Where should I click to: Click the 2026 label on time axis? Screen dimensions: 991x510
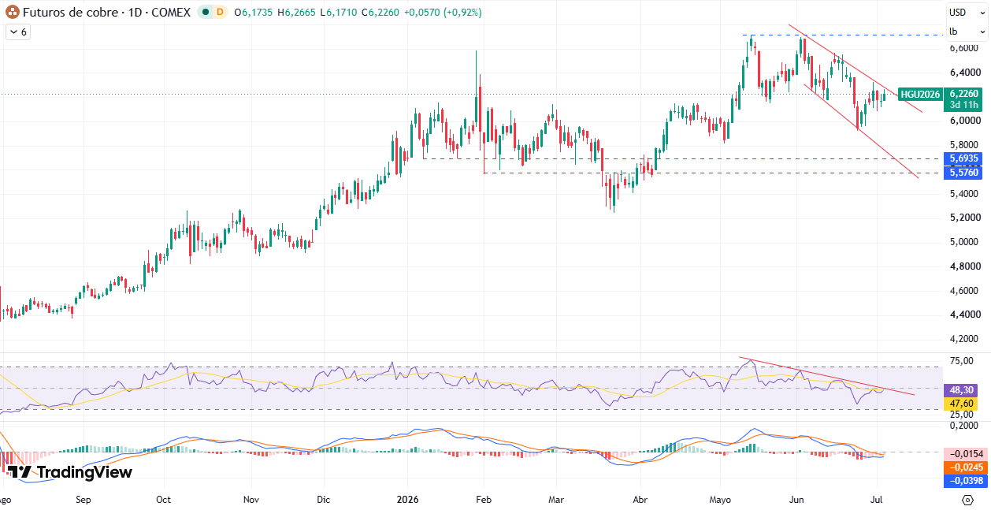coord(408,500)
